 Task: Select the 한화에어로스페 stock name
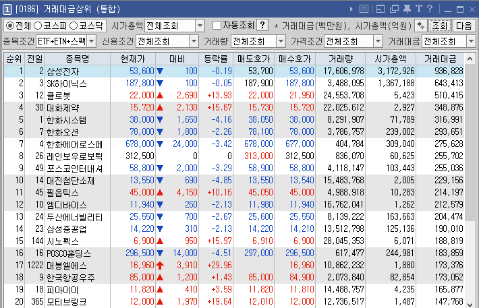pos(74,144)
